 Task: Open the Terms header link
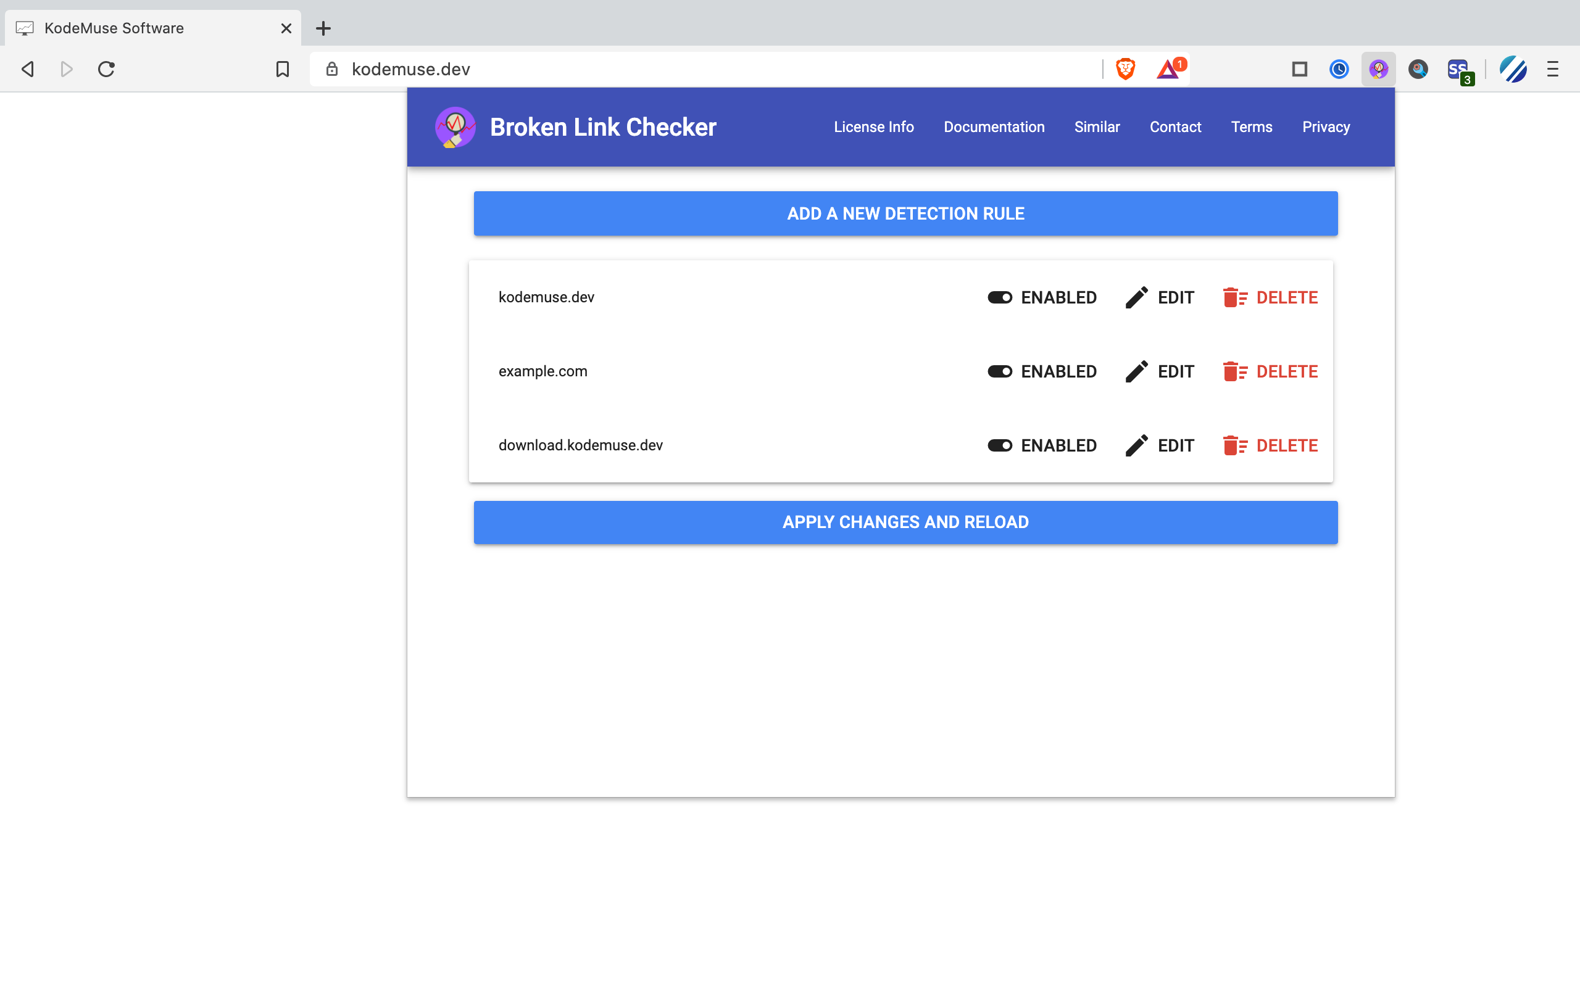pyautogui.click(x=1252, y=126)
